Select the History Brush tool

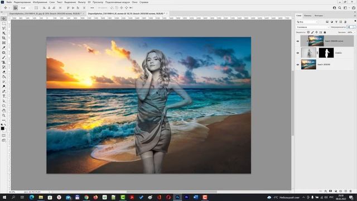(x=4, y=67)
